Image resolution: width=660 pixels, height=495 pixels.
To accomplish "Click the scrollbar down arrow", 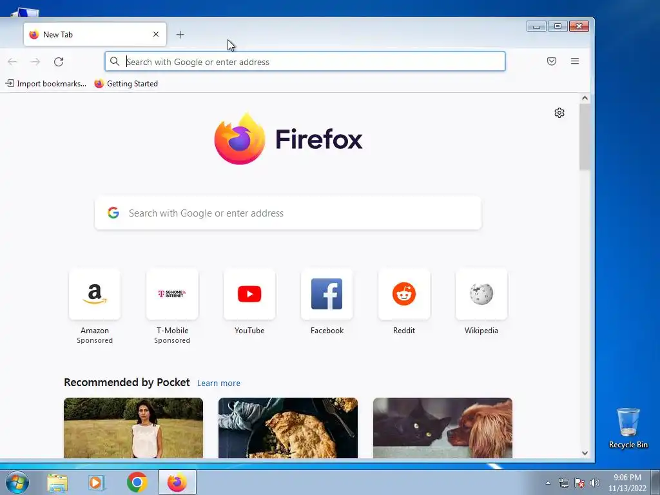I will [585, 453].
